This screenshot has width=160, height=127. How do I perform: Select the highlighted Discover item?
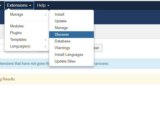coord(71,35)
